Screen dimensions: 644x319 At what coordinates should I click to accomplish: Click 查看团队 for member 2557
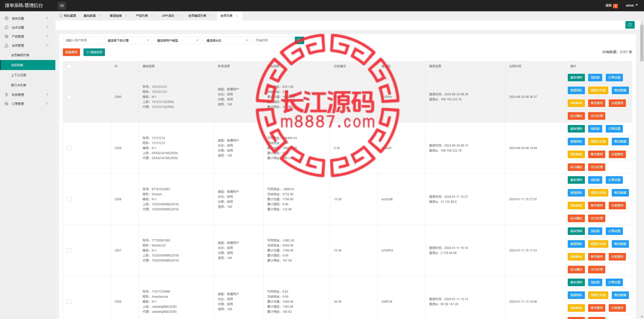pos(576,244)
